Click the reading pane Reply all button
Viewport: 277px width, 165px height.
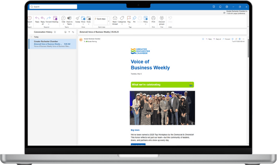(217, 39)
